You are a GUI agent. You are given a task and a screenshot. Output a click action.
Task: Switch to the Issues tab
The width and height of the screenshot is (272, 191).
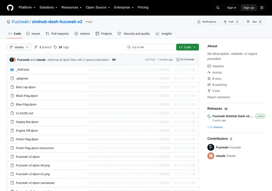(x=33, y=34)
